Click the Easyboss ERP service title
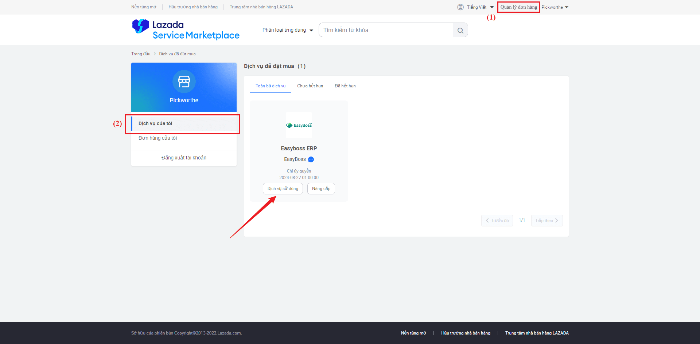Screen dimensions: 700x344 (x=299, y=149)
